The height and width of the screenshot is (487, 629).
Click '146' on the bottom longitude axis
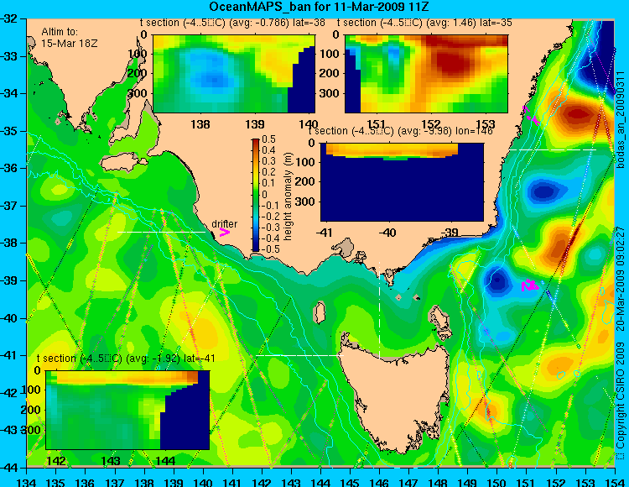click(379, 482)
